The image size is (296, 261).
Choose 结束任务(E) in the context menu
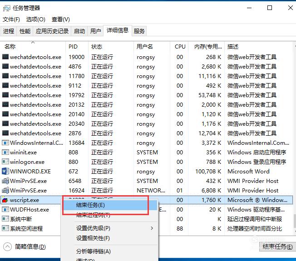[x=110, y=205]
